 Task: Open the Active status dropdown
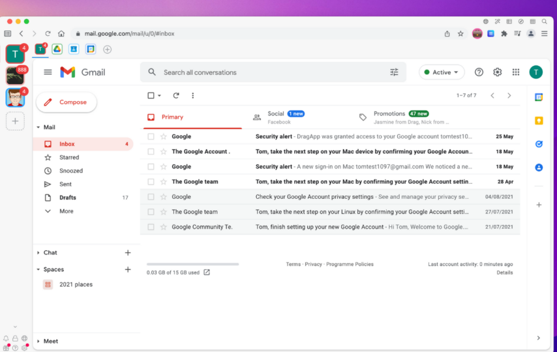tap(442, 72)
